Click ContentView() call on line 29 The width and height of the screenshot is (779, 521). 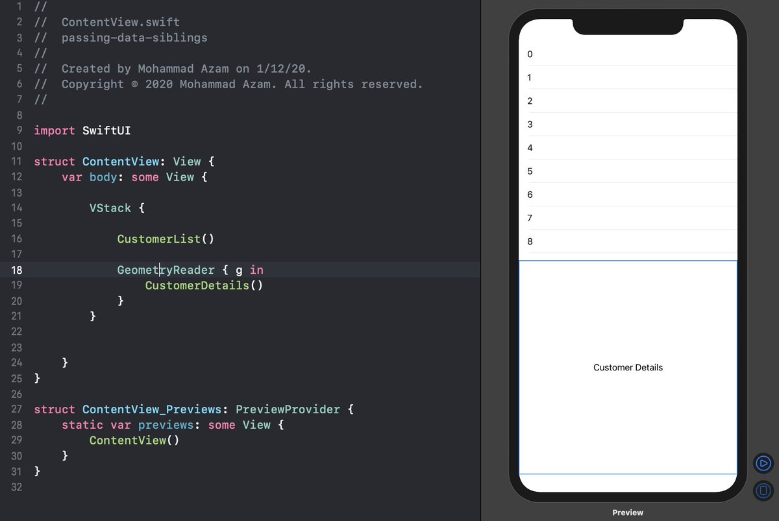(x=134, y=441)
